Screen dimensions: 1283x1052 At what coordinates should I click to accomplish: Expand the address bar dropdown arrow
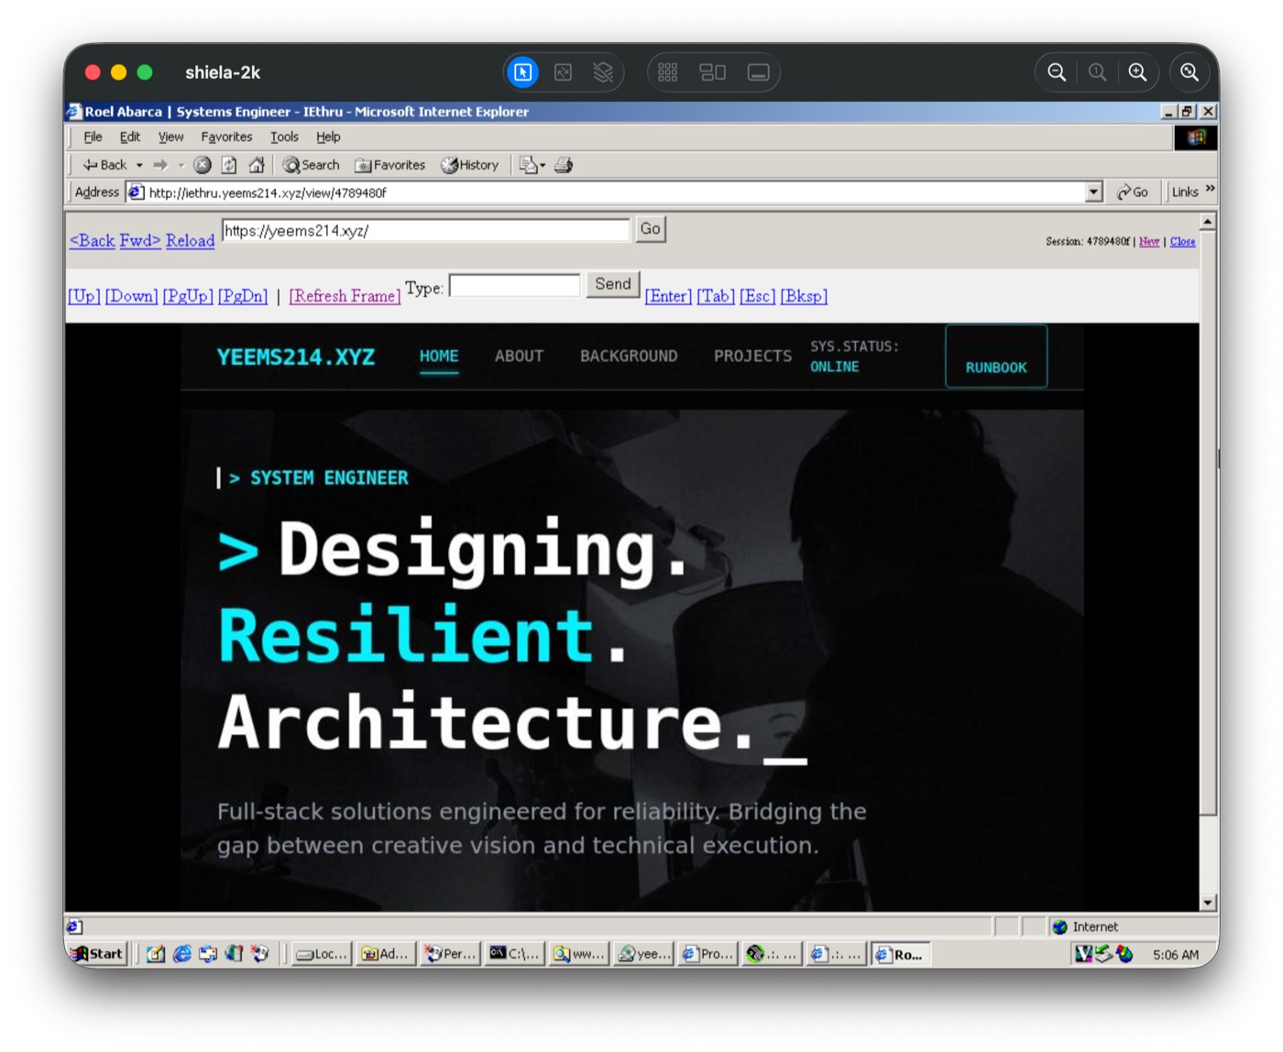tap(1093, 192)
